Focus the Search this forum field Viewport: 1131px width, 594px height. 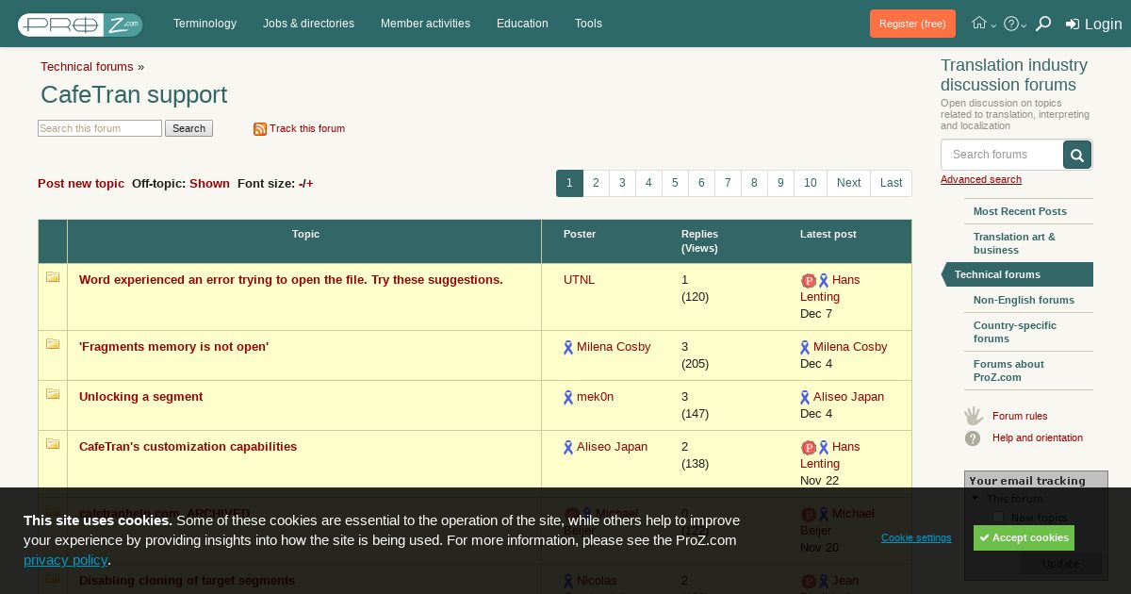coord(100,128)
